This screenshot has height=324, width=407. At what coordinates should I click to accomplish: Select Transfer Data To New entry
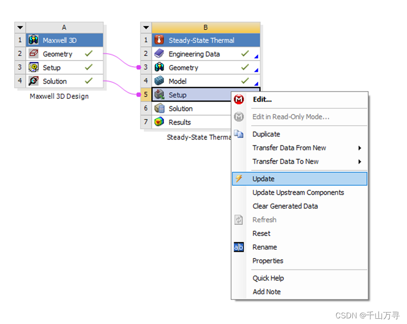coord(300,162)
